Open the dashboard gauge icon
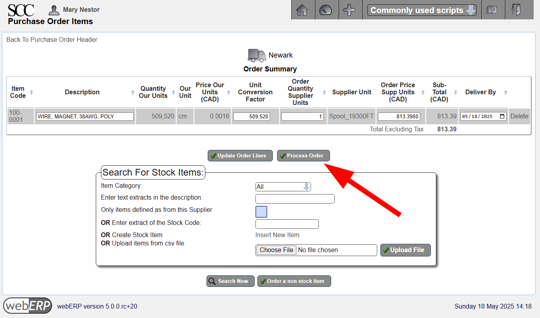 (326, 10)
